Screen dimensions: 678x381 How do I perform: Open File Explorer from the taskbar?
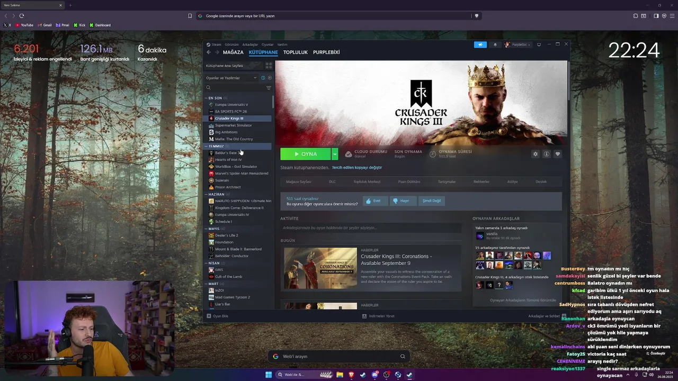[340, 375]
